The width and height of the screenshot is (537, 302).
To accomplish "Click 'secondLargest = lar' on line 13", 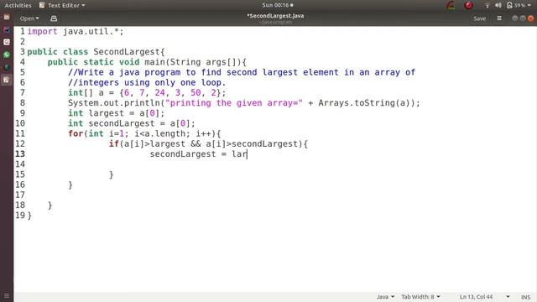I will click(x=198, y=154).
